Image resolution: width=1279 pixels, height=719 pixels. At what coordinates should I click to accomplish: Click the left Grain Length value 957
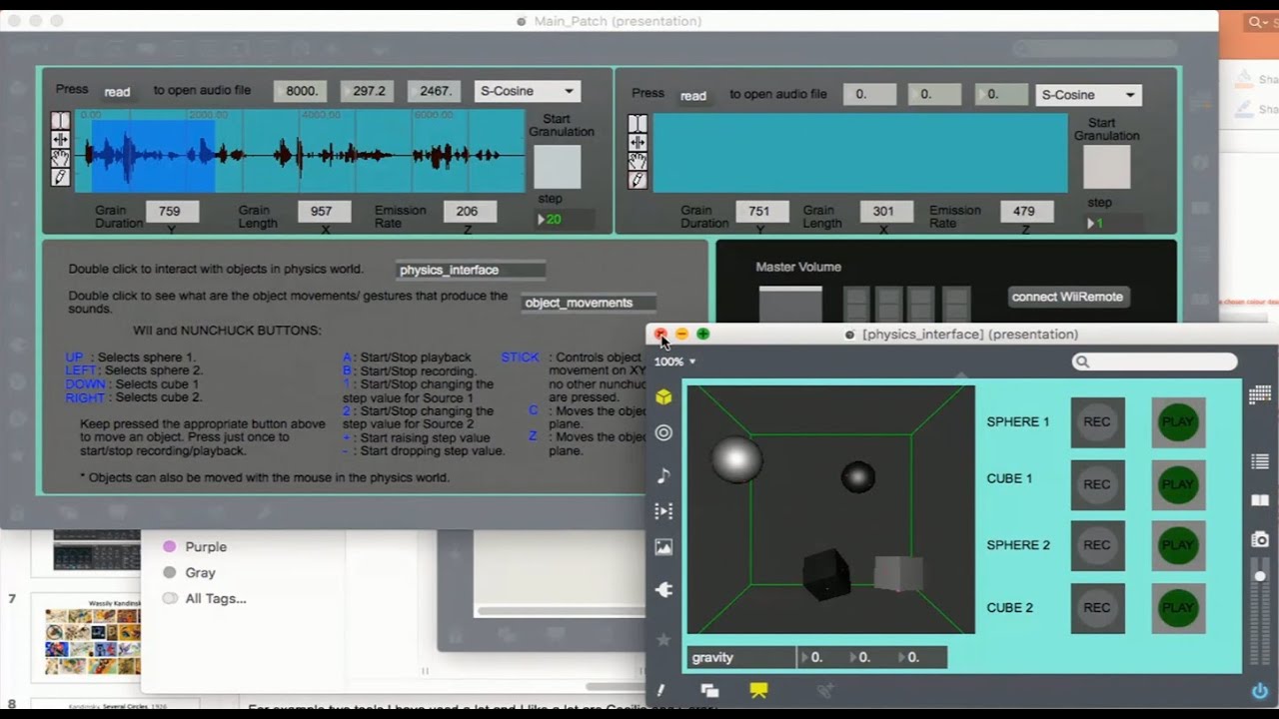(324, 212)
